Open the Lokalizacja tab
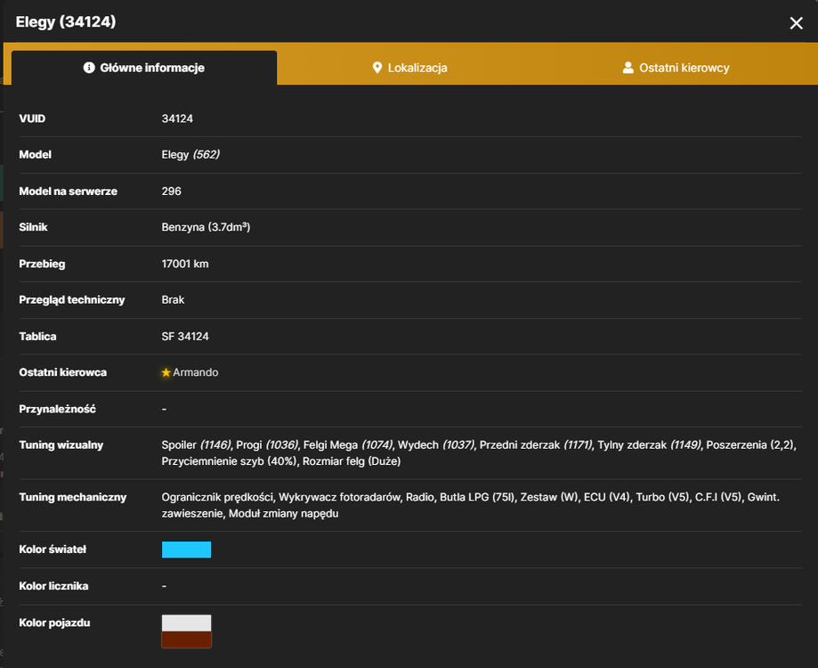This screenshot has width=818, height=668. (409, 68)
